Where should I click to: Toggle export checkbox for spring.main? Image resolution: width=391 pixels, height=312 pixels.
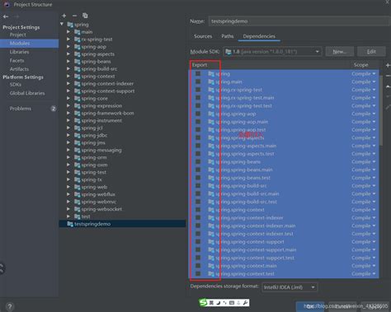click(x=198, y=81)
